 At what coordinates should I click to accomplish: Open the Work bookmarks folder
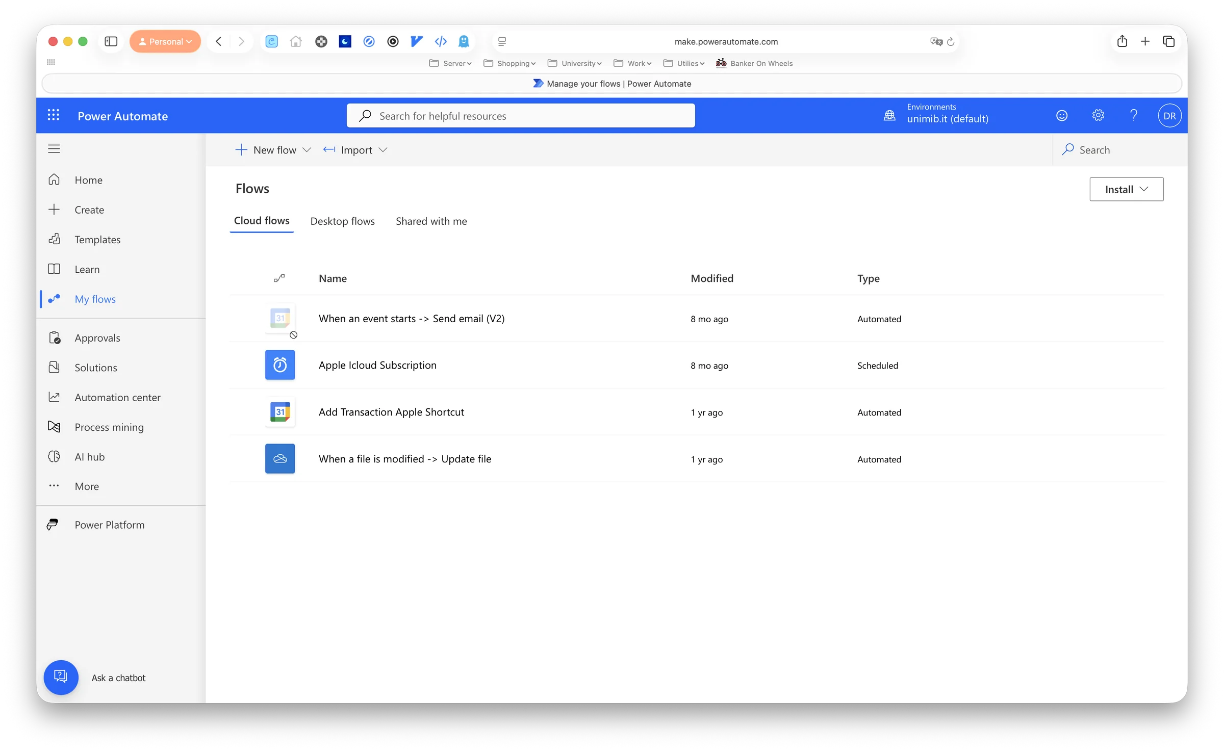point(632,63)
